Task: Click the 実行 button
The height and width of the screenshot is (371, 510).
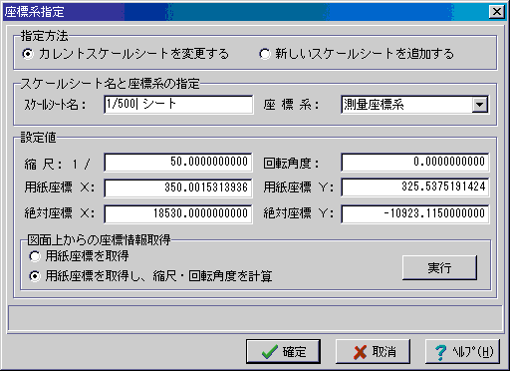Action: (439, 267)
